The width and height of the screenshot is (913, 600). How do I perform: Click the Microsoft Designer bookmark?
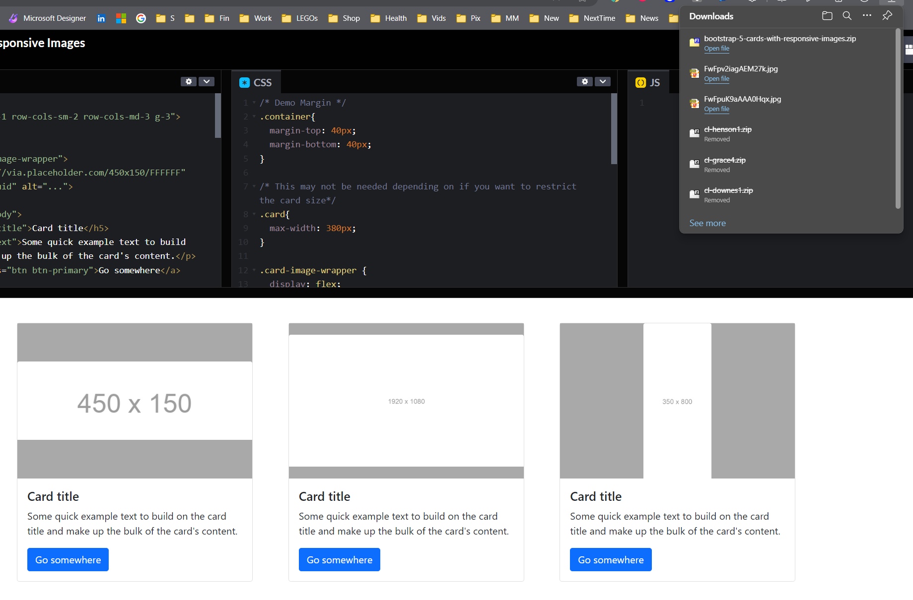(x=48, y=18)
